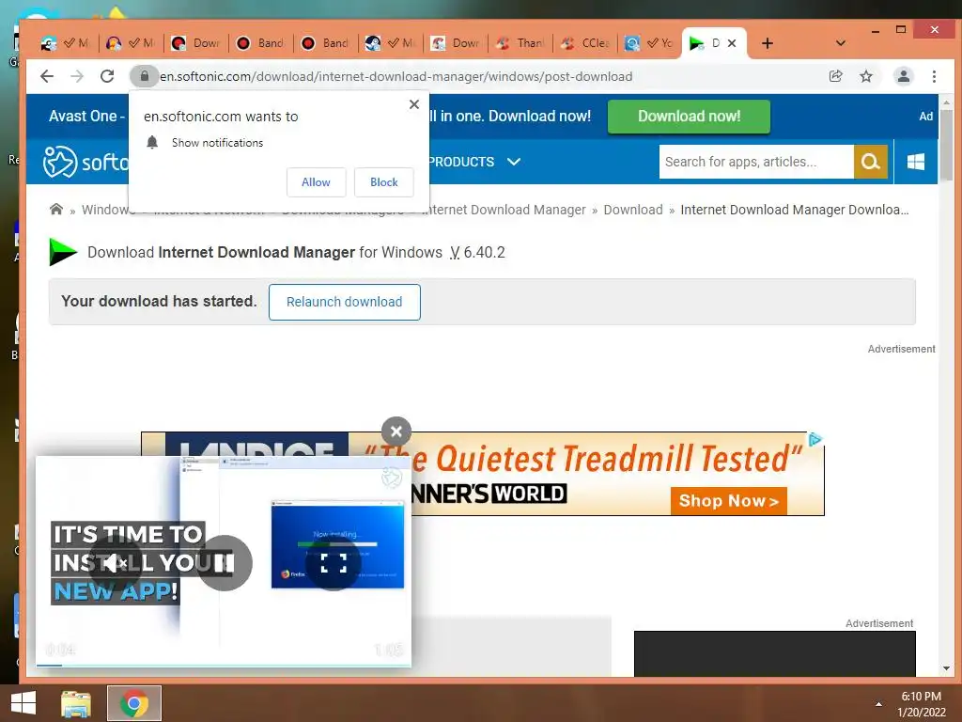This screenshot has height=722, width=962.
Task: Share this page icon in address bar
Action: [835, 76]
